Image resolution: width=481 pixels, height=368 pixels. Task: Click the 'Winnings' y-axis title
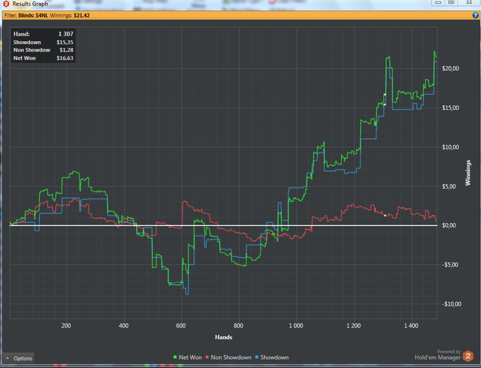(x=468, y=173)
